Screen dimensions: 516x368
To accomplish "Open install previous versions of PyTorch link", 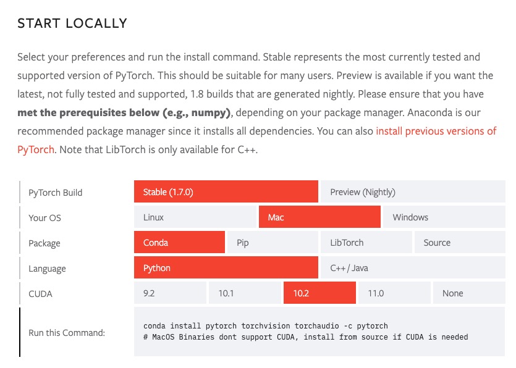I will tap(436, 132).
